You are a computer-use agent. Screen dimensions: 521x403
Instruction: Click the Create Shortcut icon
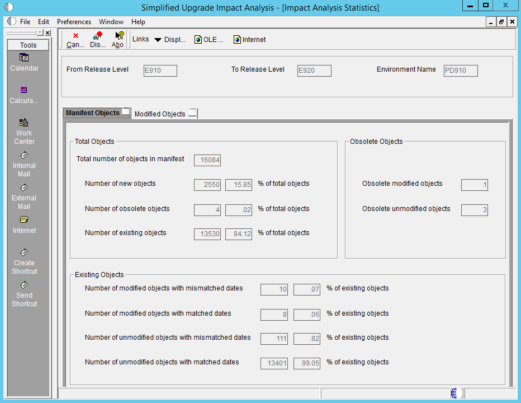24,252
